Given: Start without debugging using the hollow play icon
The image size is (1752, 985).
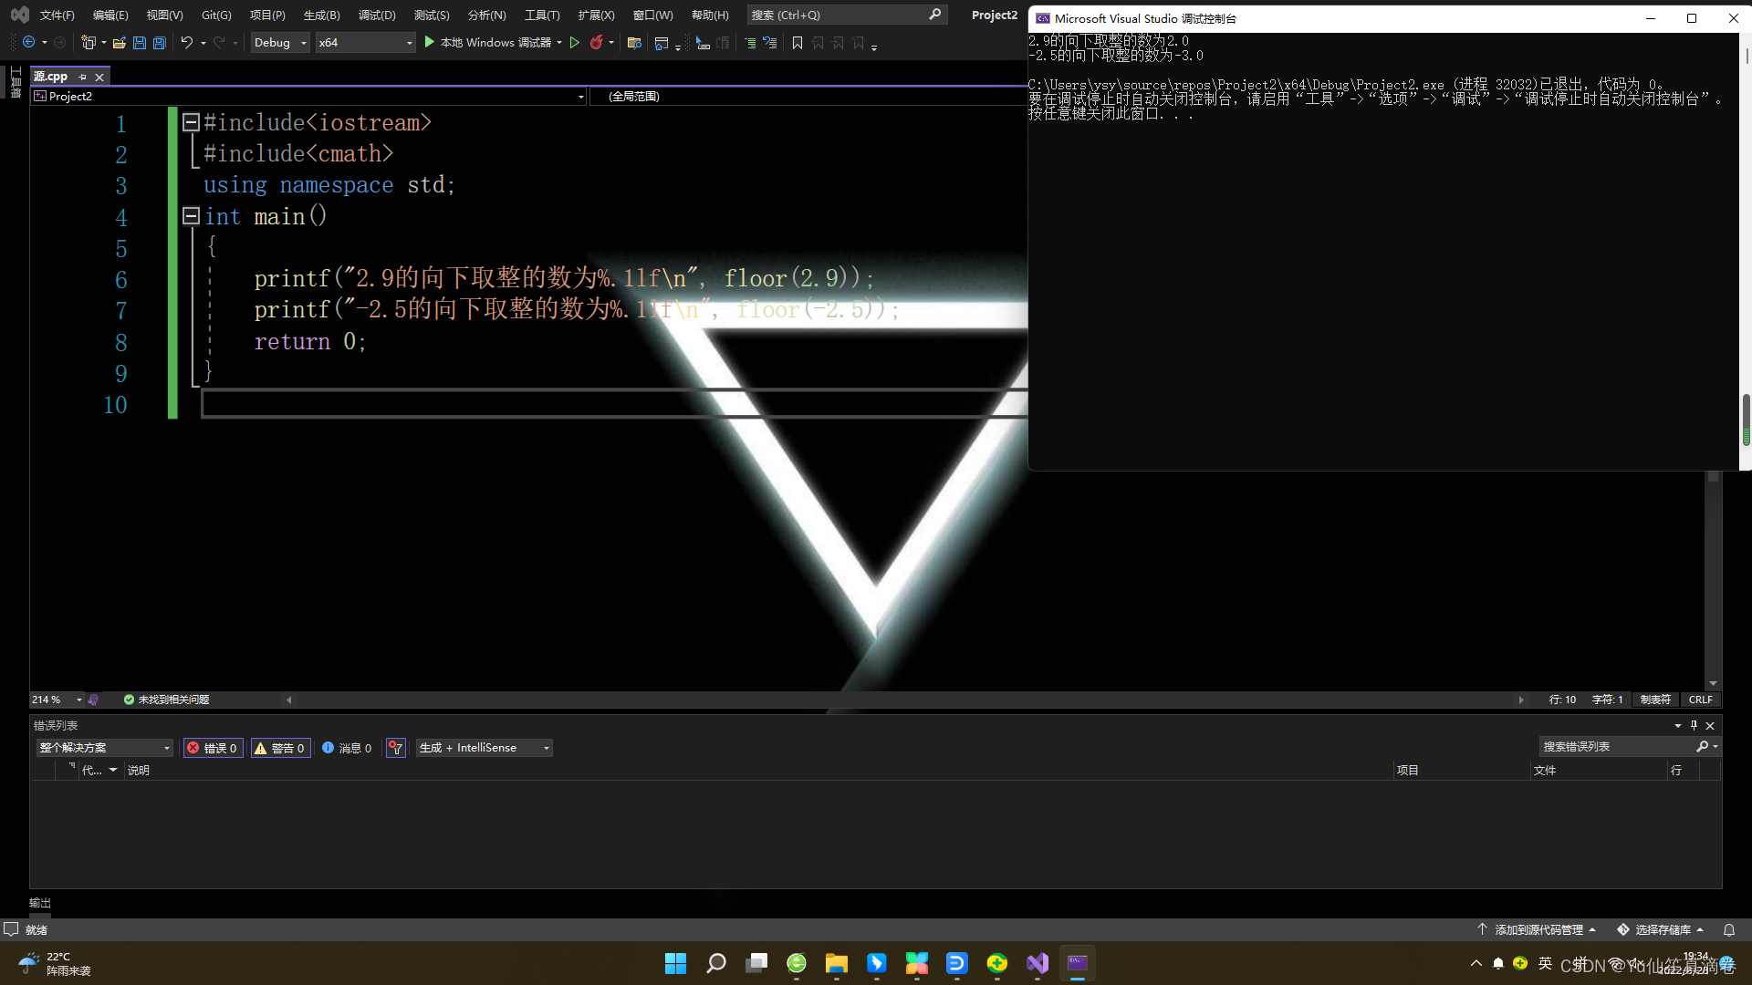Looking at the screenshot, I should coord(575,43).
